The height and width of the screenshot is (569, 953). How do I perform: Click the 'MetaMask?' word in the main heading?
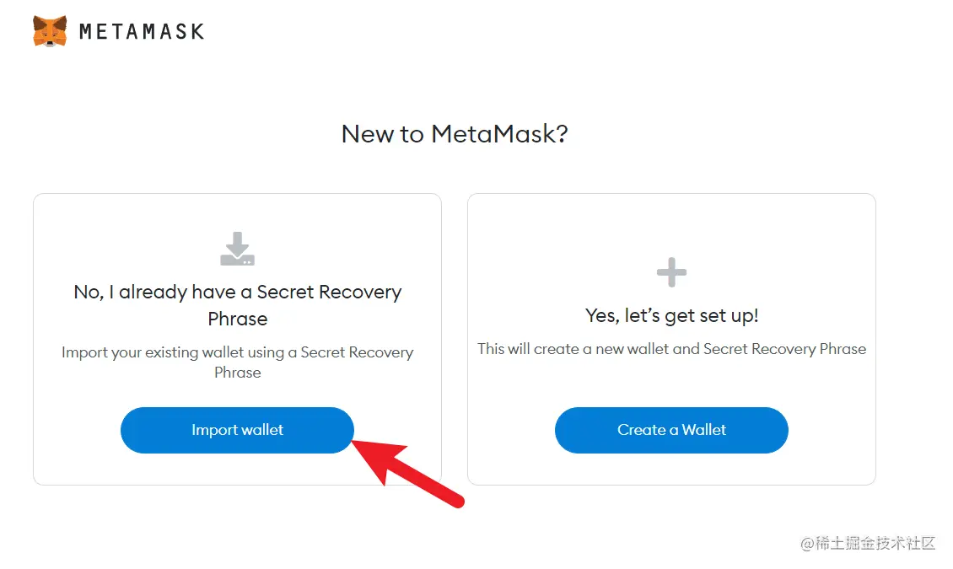point(499,133)
